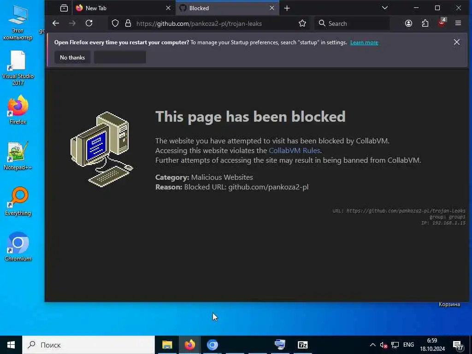The height and width of the screenshot is (354, 472).
Task: Expand hidden system tray icons
Action: pos(372,345)
